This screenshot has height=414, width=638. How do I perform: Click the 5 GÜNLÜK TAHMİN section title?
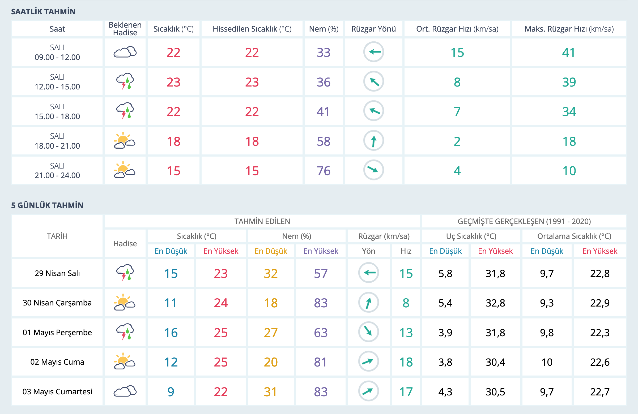coord(47,205)
